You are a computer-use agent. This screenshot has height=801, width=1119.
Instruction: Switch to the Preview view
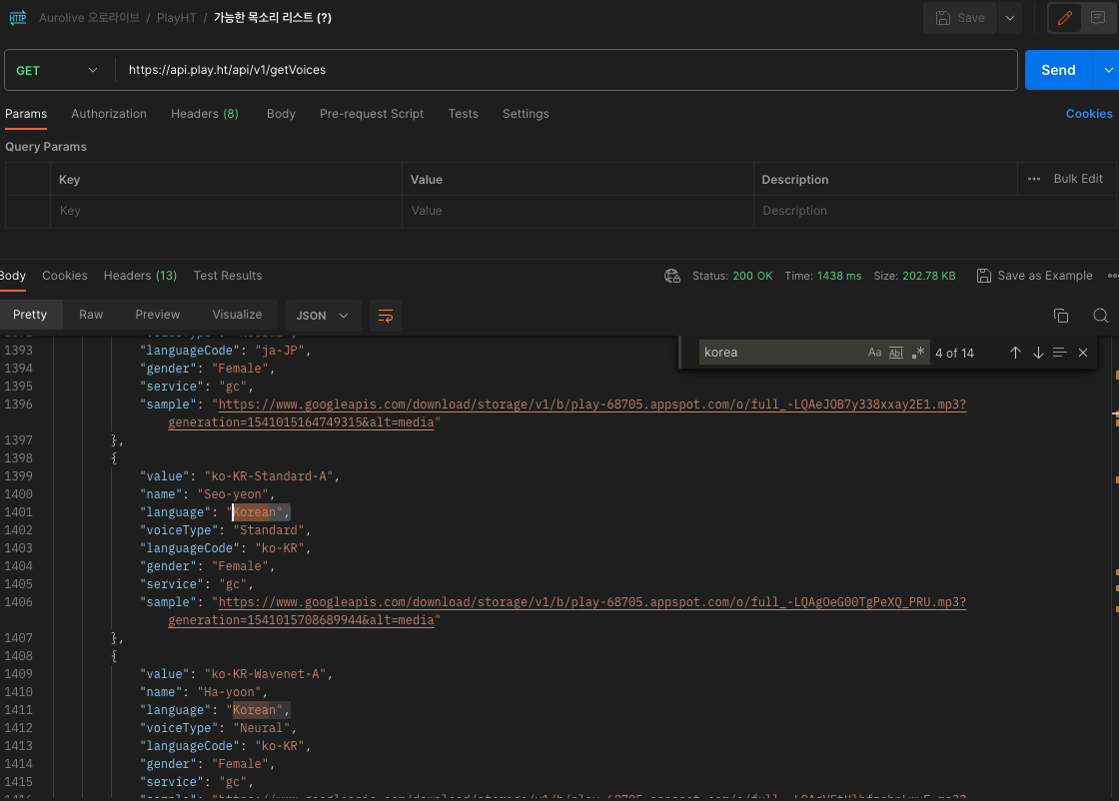point(157,315)
